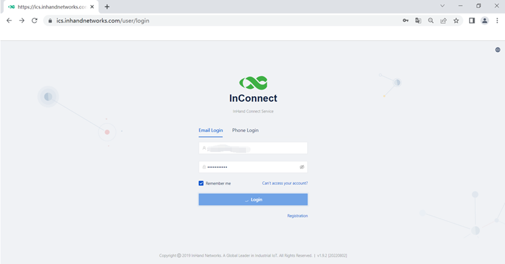Open saved passwords key icon
Image resolution: width=505 pixels, height=264 pixels.
[405, 21]
